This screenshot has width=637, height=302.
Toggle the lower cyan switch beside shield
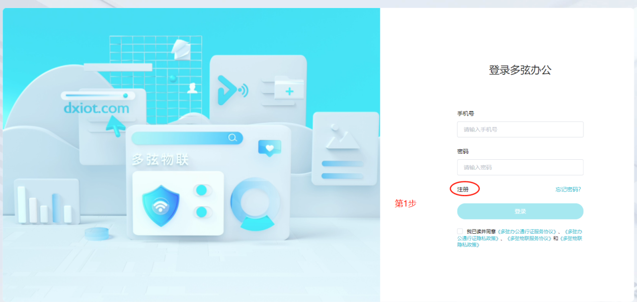[202, 212]
